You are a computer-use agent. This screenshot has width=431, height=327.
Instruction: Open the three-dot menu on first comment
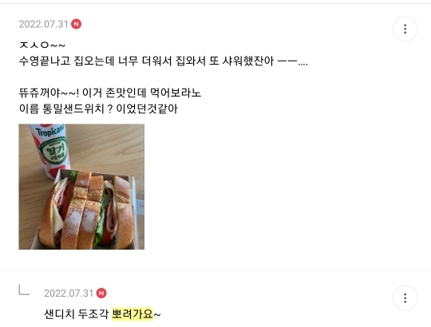[x=405, y=29]
